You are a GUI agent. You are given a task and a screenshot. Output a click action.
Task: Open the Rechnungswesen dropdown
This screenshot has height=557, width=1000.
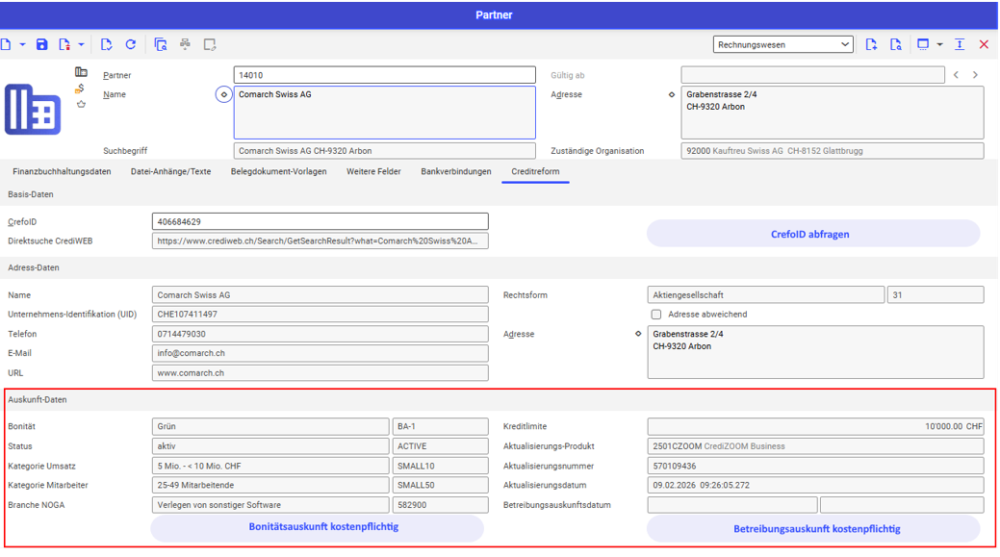(x=783, y=44)
